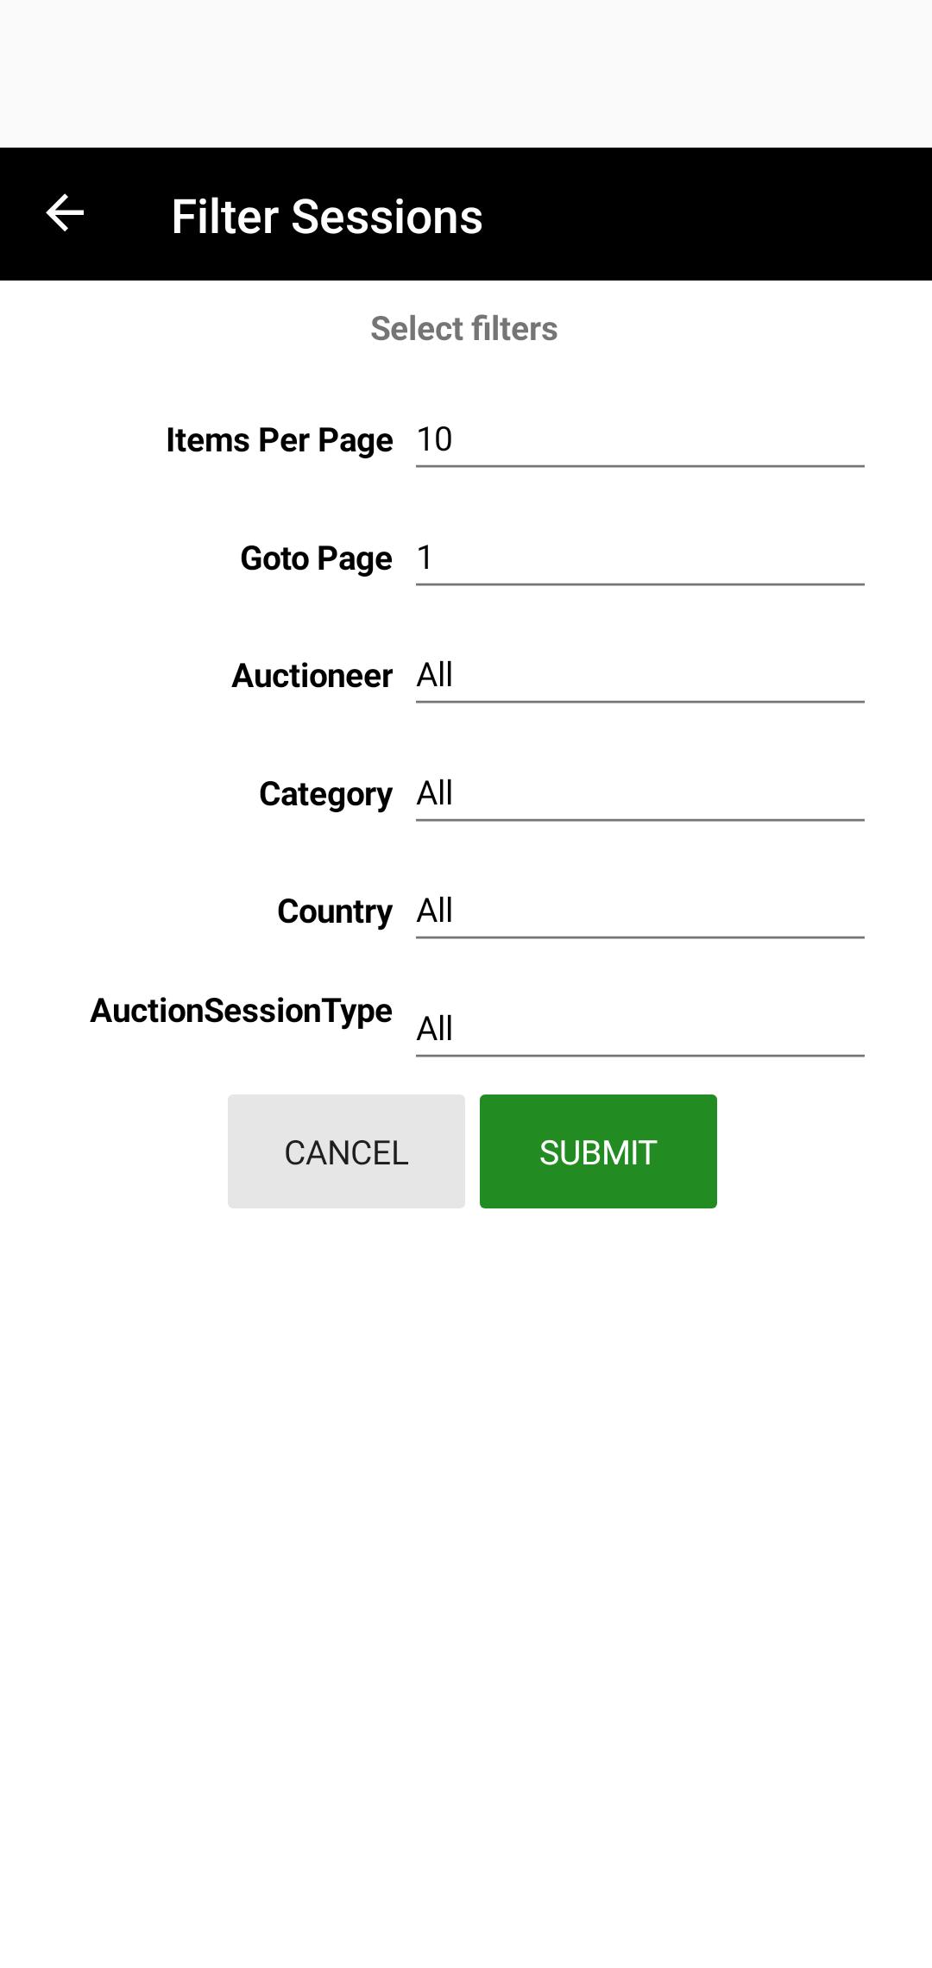Viewport: 932px width, 1968px height.
Task: Tap the blank status bar area above header
Action: (x=466, y=73)
